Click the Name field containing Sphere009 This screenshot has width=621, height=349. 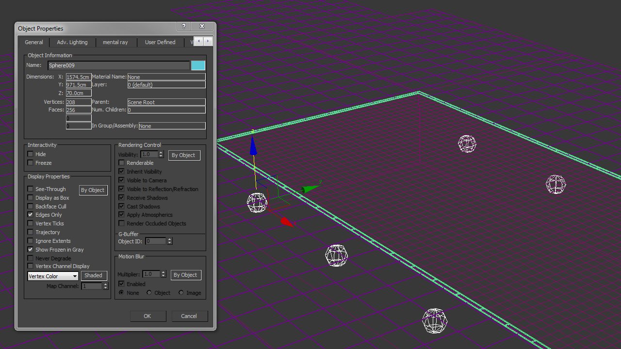coord(119,65)
